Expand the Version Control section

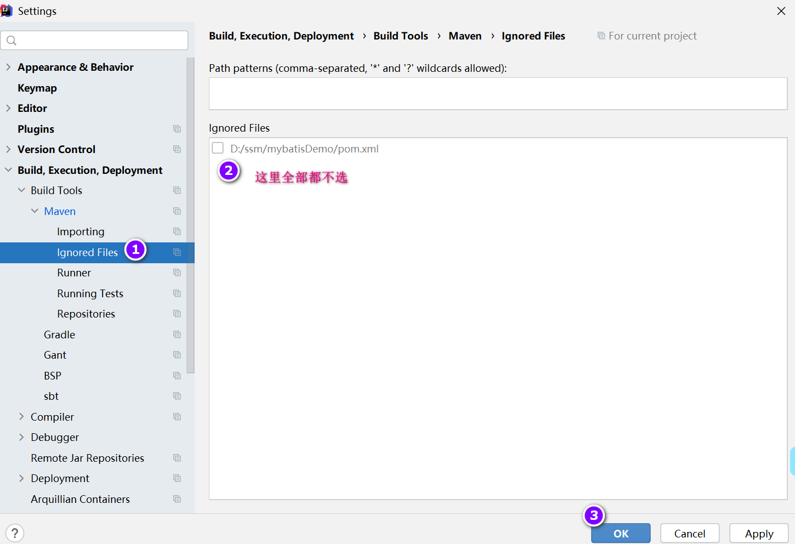coord(8,149)
